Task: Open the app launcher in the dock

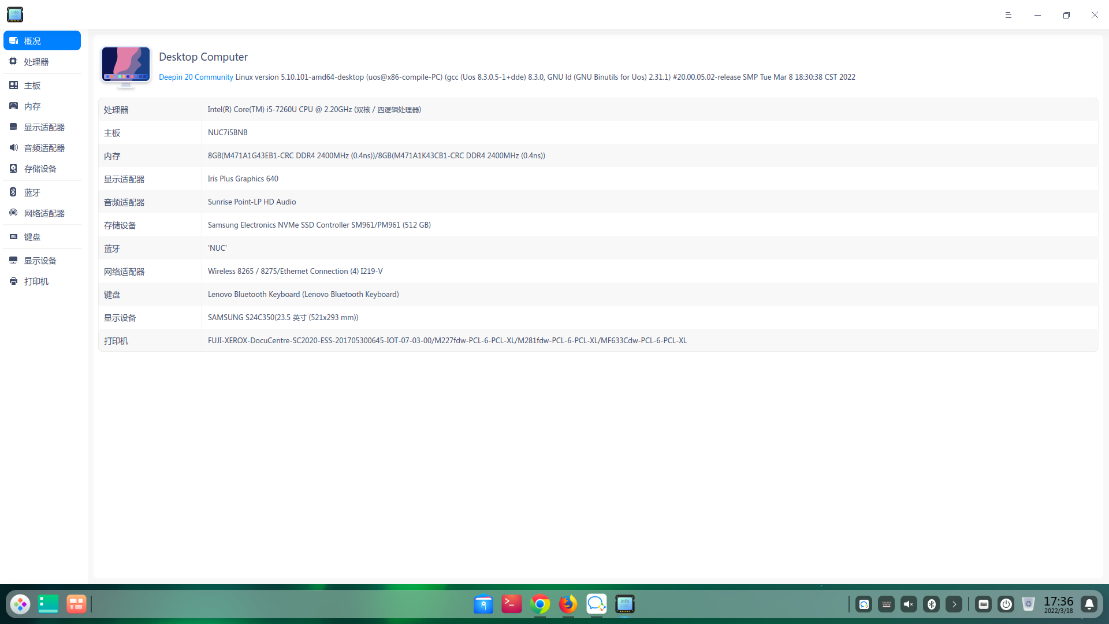Action: 20,604
